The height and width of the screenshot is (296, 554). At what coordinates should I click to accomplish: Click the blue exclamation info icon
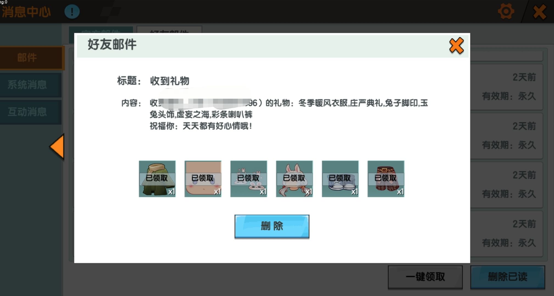coord(72,12)
